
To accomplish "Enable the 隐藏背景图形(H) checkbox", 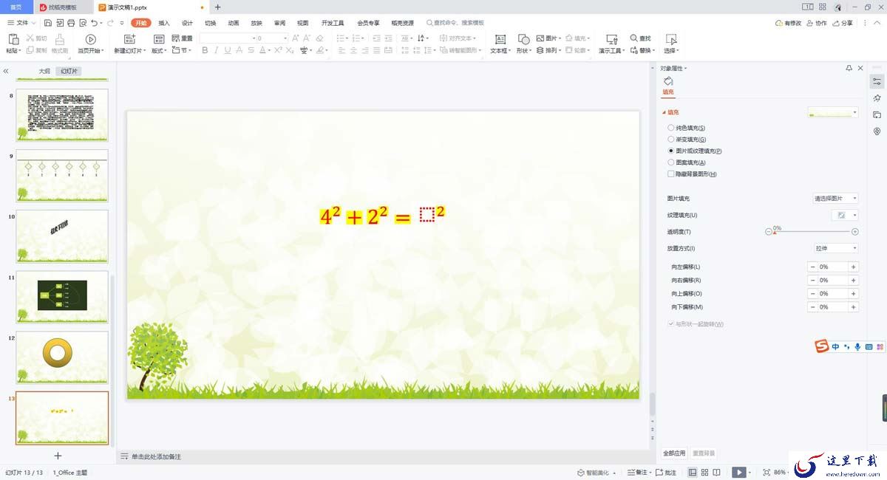I will [671, 174].
